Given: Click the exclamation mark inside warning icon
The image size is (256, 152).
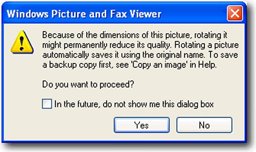Looking at the screenshot, I should tap(22, 43).
